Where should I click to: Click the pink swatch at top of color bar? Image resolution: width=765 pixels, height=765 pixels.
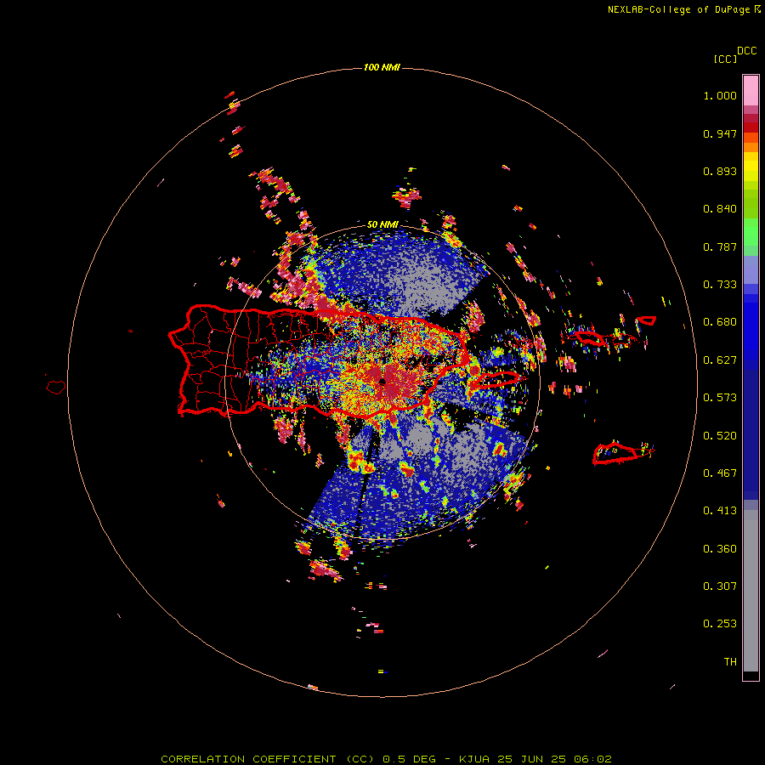tap(751, 91)
